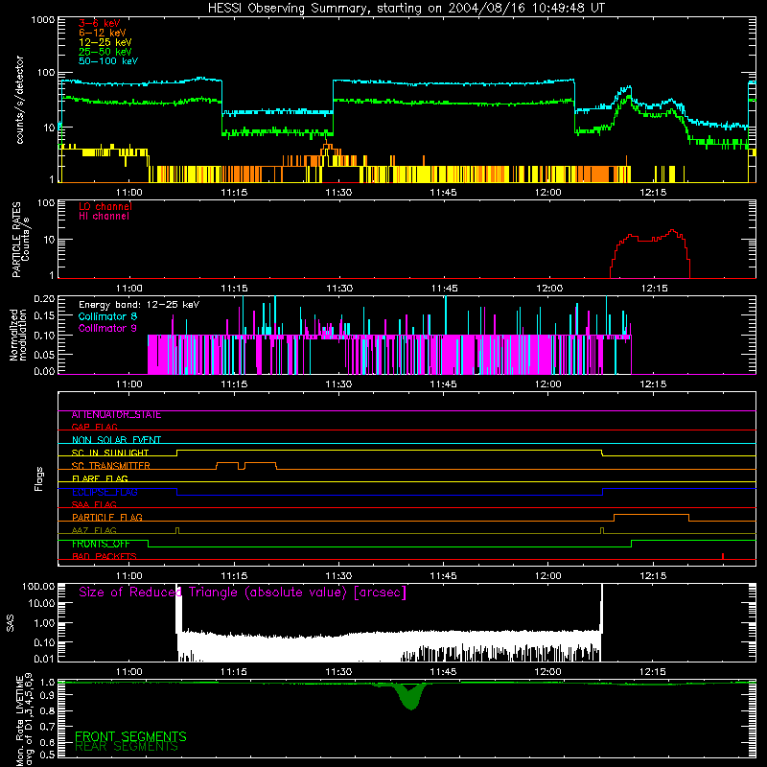Select the REAR SEGMENTS legend label
This screenshot has height=767, width=767.
[127, 747]
